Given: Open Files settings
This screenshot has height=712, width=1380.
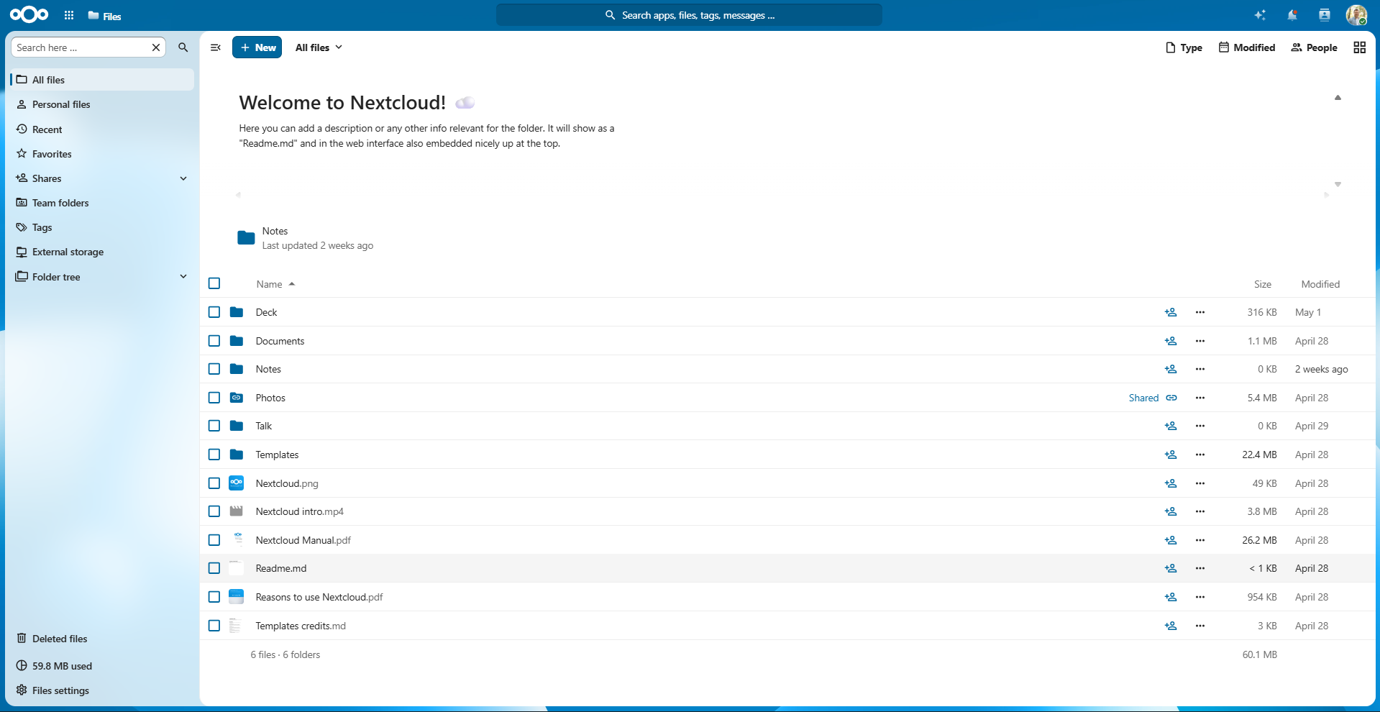Looking at the screenshot, I should pyautogui.click(x=102, y=690).
